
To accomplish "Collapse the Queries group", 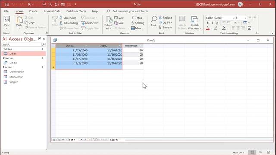I will pos(42,58).
